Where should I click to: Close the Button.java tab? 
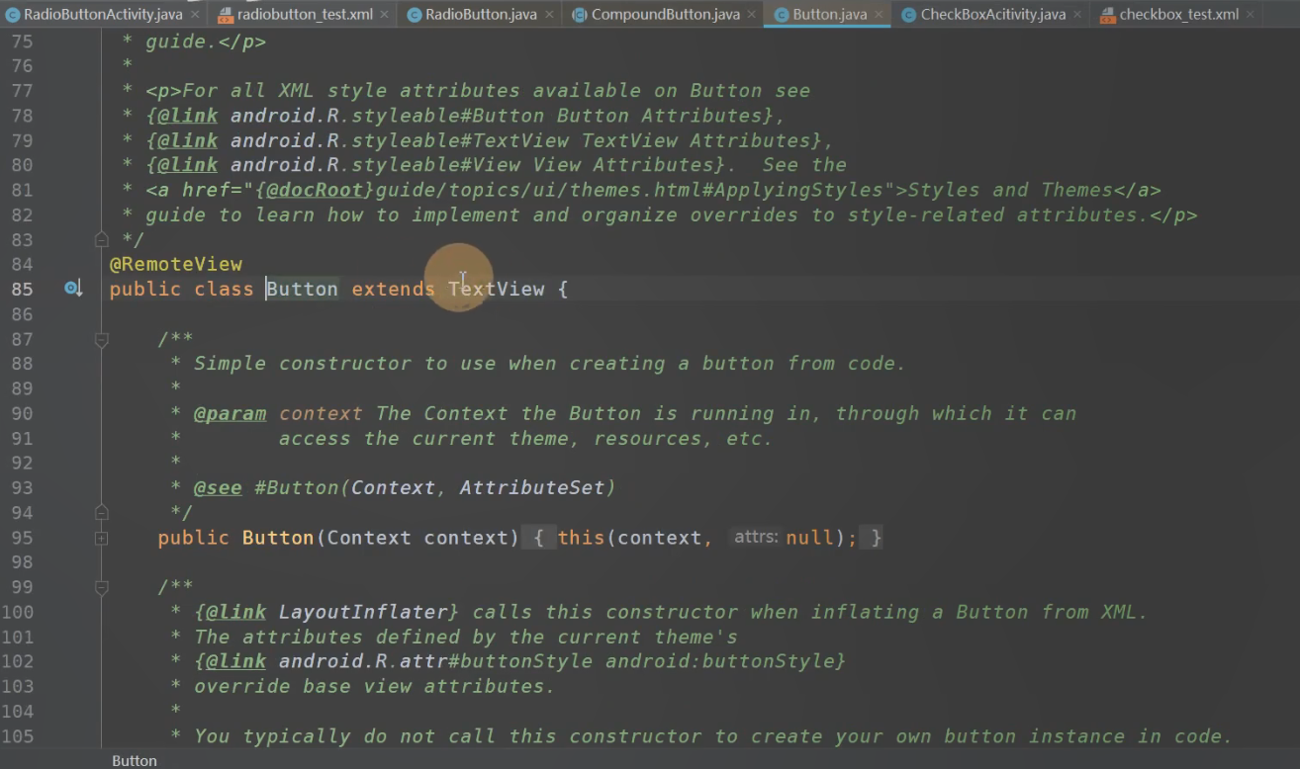[x=879, y=15]
